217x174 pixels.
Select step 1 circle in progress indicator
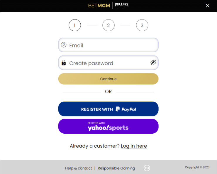coord(75,25)
